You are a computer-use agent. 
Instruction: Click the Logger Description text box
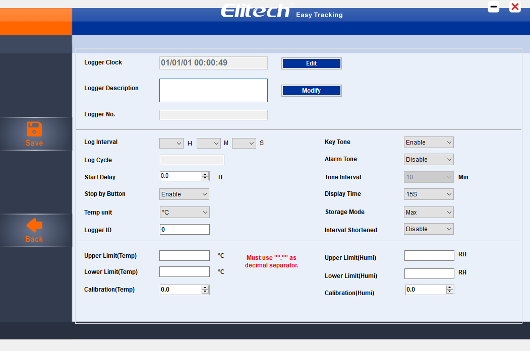[213, 91]
